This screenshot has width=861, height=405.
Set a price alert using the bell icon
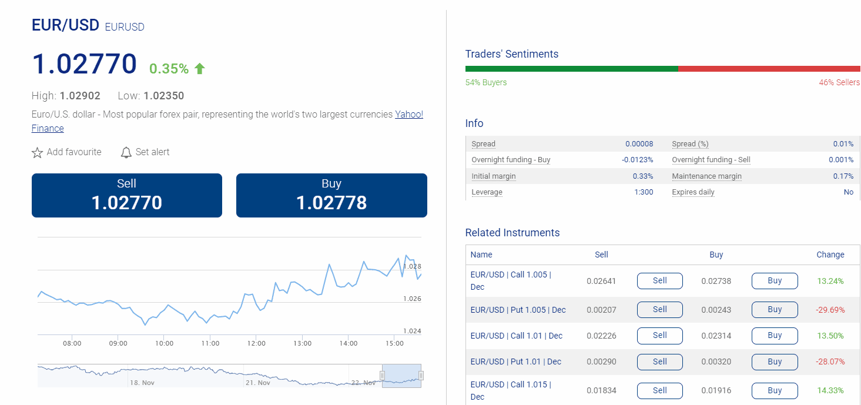click(126, 152)
